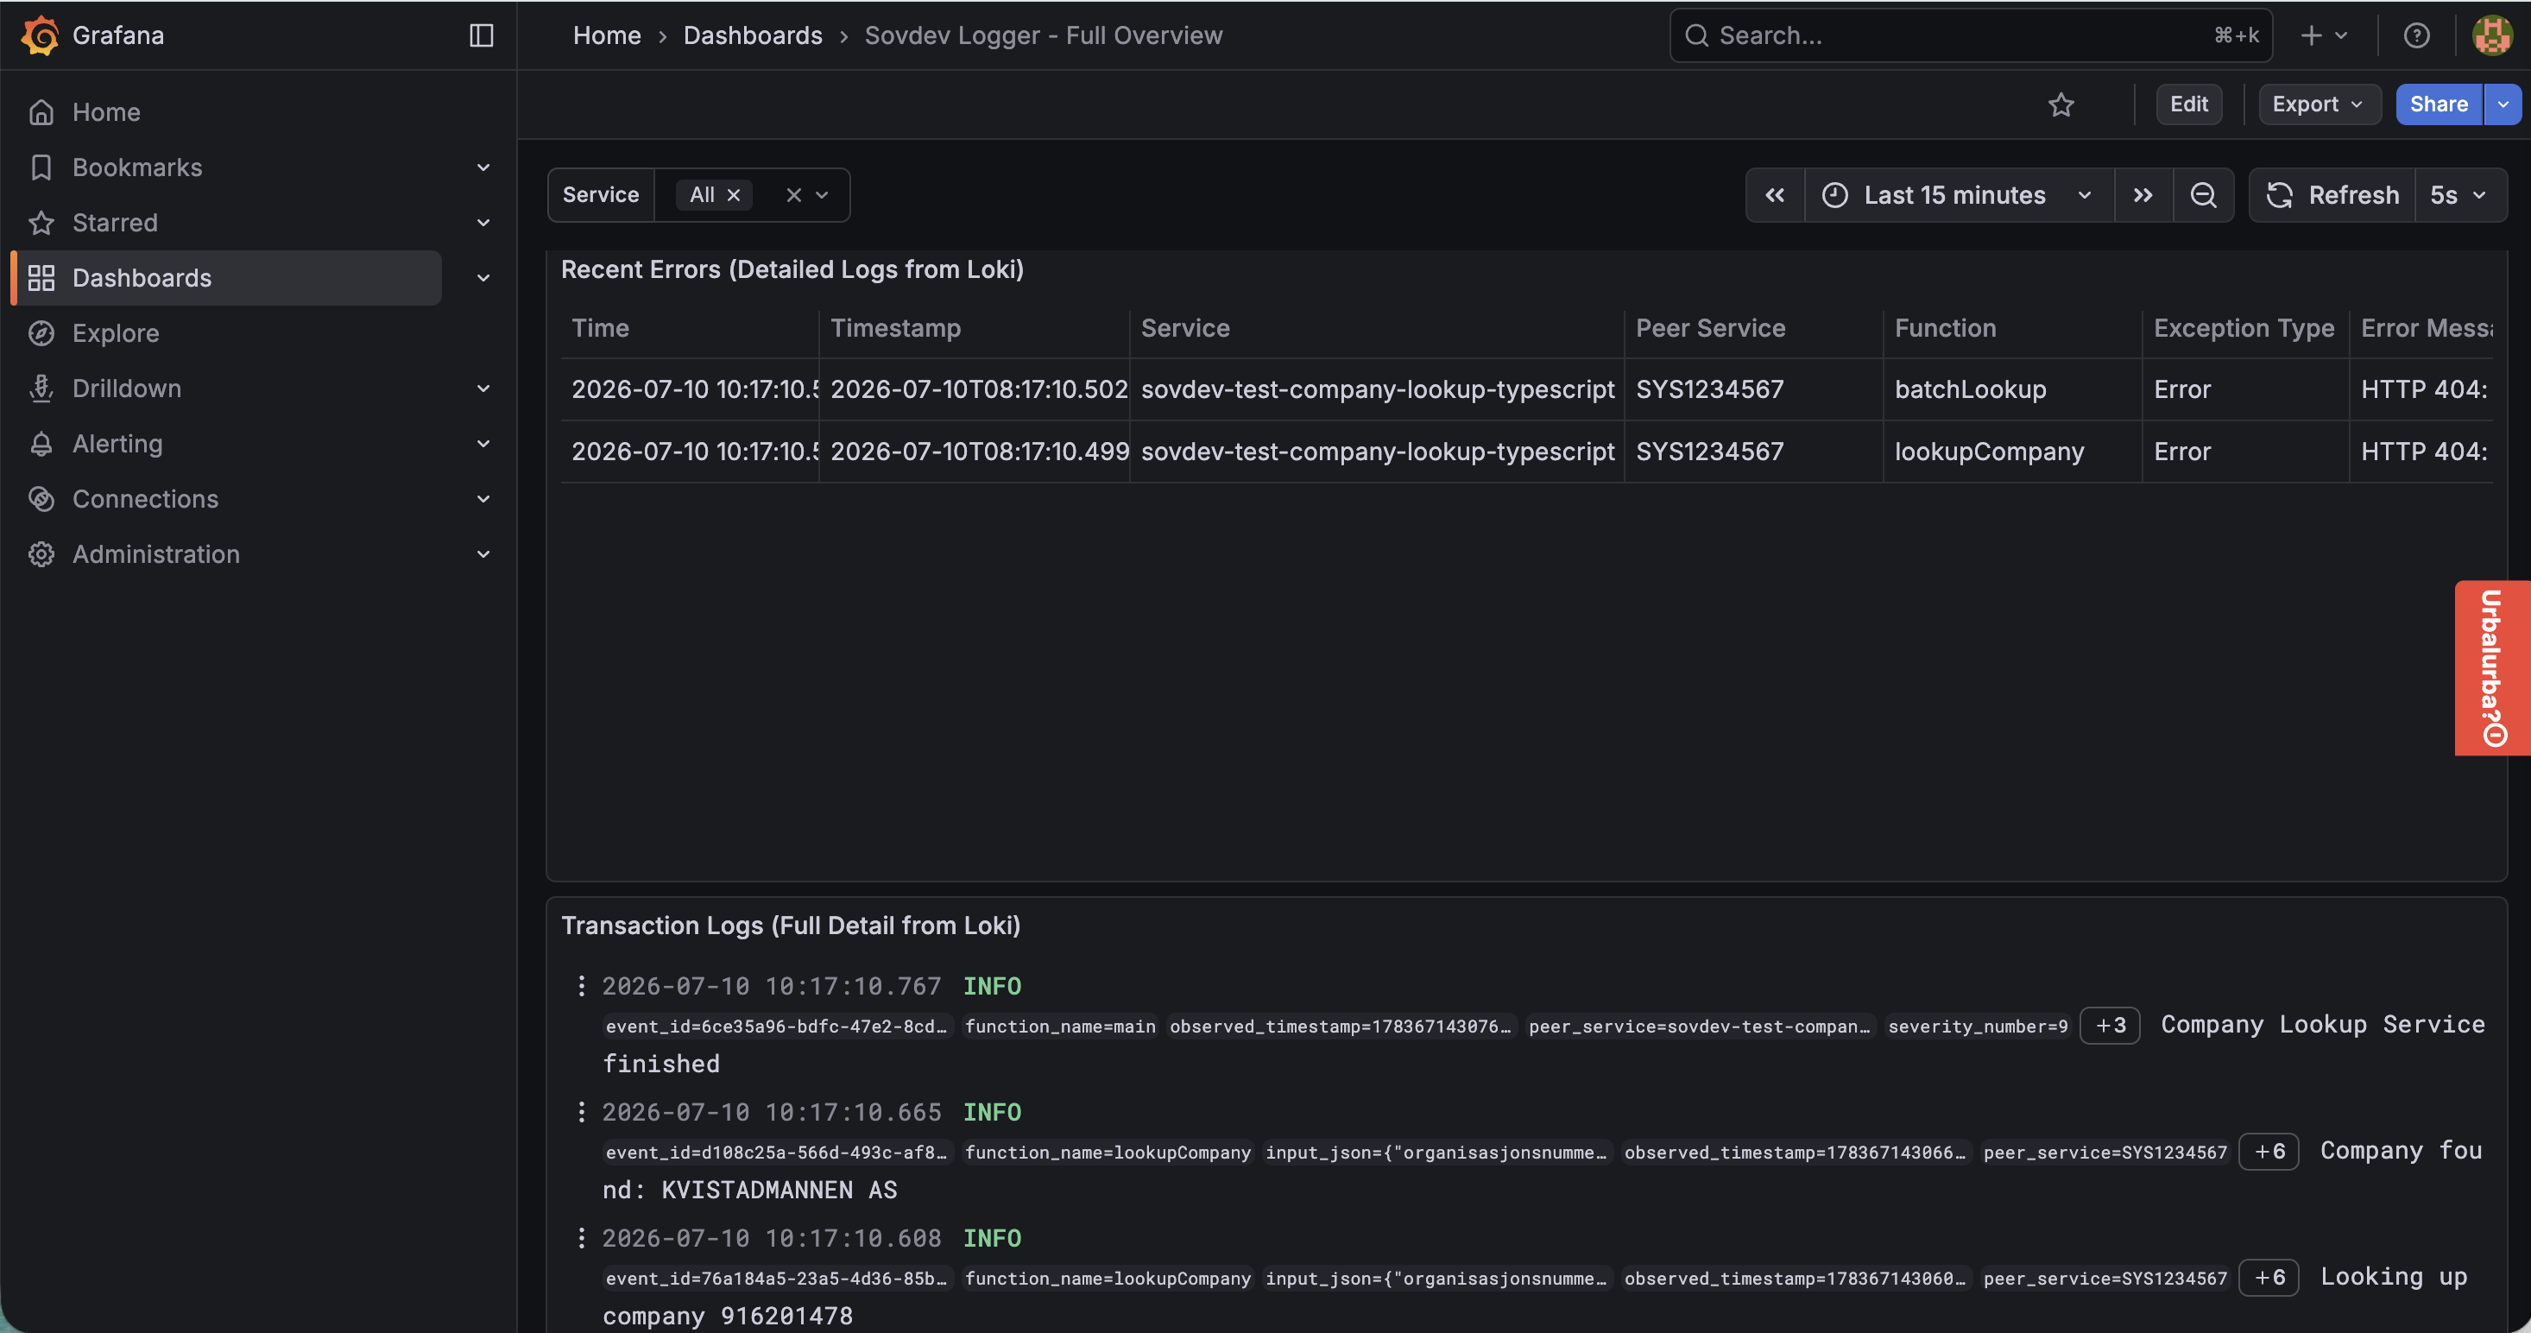Zoom out the time range
Image resolution: width=2531 pixels, height=1333 pixels.
tap(2203, 194)
